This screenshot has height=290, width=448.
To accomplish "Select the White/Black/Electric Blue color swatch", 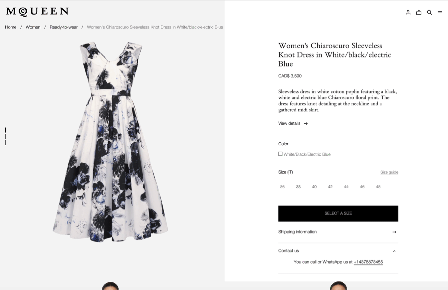I will point(281,154).
